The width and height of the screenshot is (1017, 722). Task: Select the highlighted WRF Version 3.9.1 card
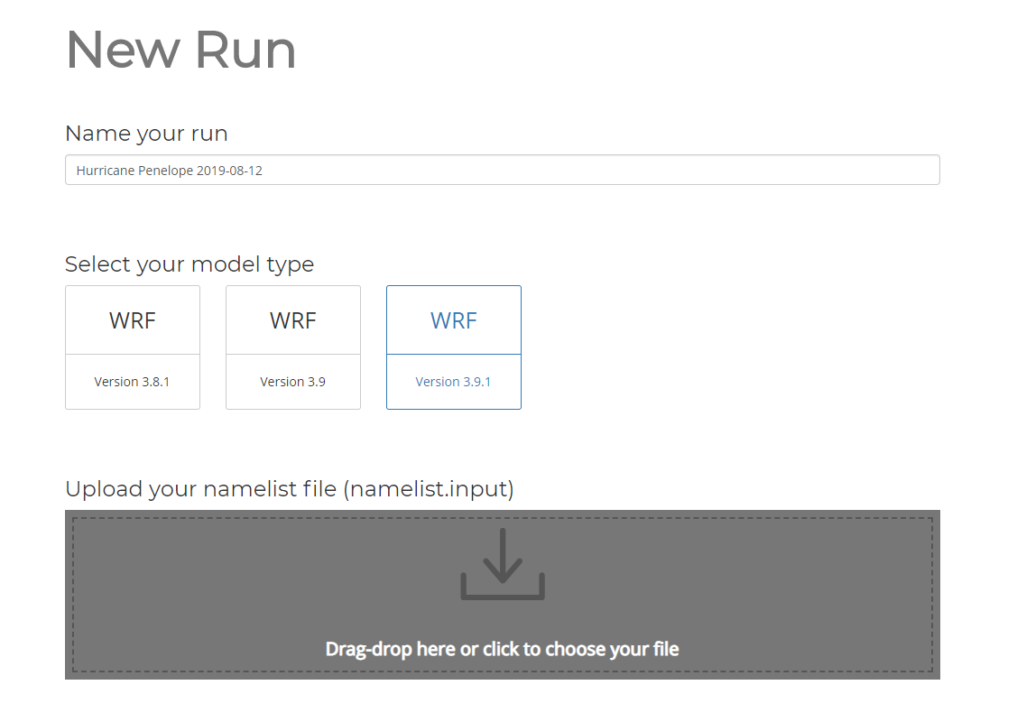[454, 347]
